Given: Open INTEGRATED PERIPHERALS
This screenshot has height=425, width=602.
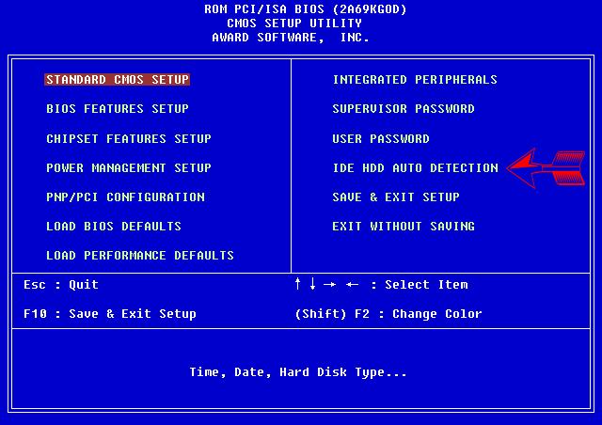Looking at the screenshot, I should coord(415,80).
